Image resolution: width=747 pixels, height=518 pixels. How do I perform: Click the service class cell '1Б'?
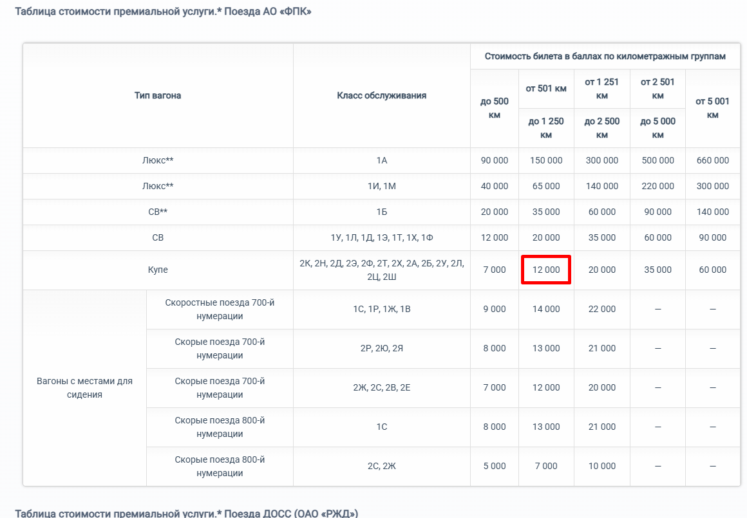[381, 212]
